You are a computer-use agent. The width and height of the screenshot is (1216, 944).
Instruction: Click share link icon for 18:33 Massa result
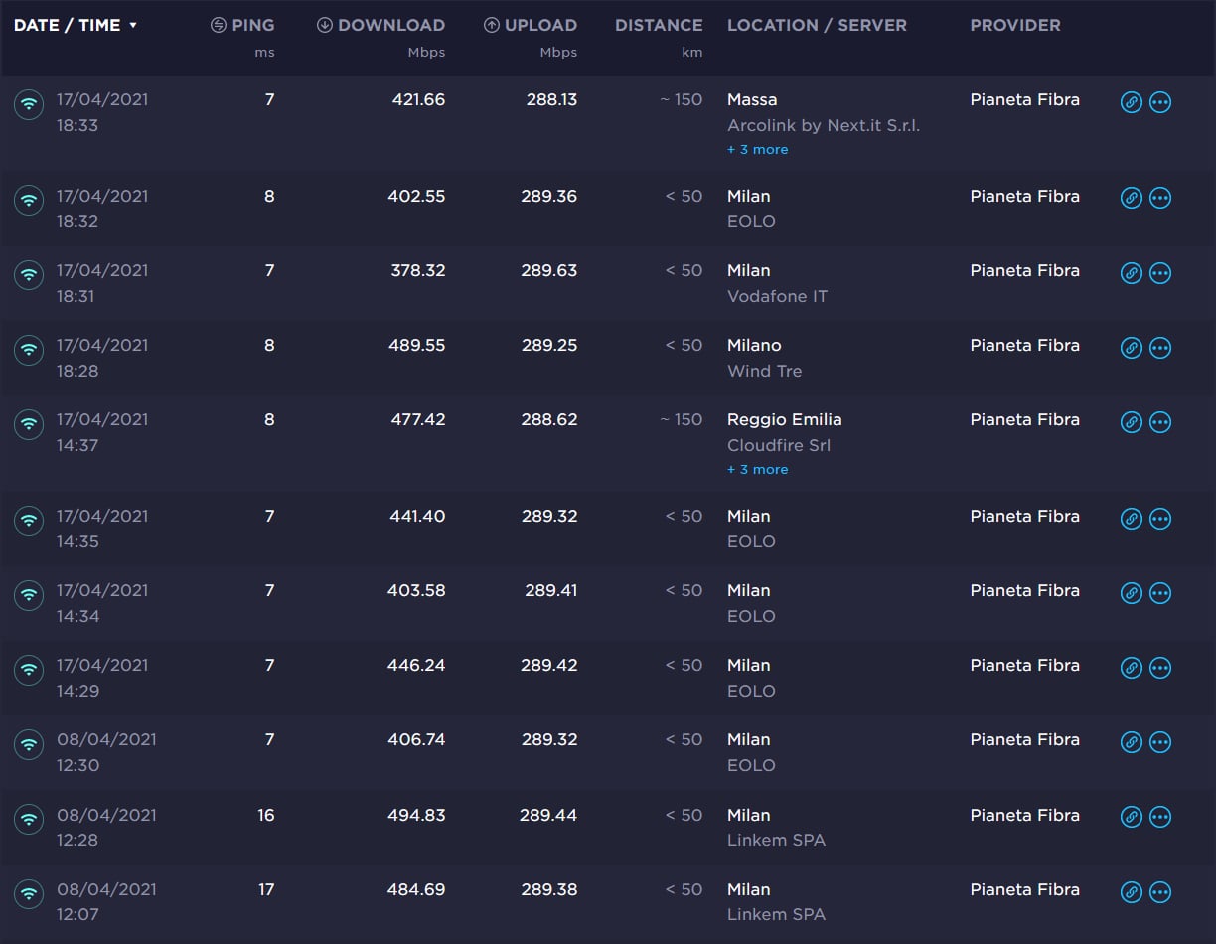pyautogui.click(x=1131, y=102)
